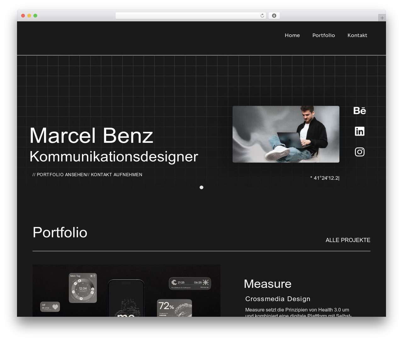Click the Kommunikationsdesigner subtitle
Viewport: 403px width, 341px height.
114,157
